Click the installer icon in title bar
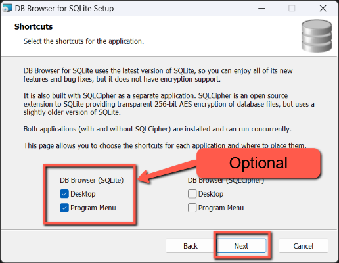 point(7,8)
